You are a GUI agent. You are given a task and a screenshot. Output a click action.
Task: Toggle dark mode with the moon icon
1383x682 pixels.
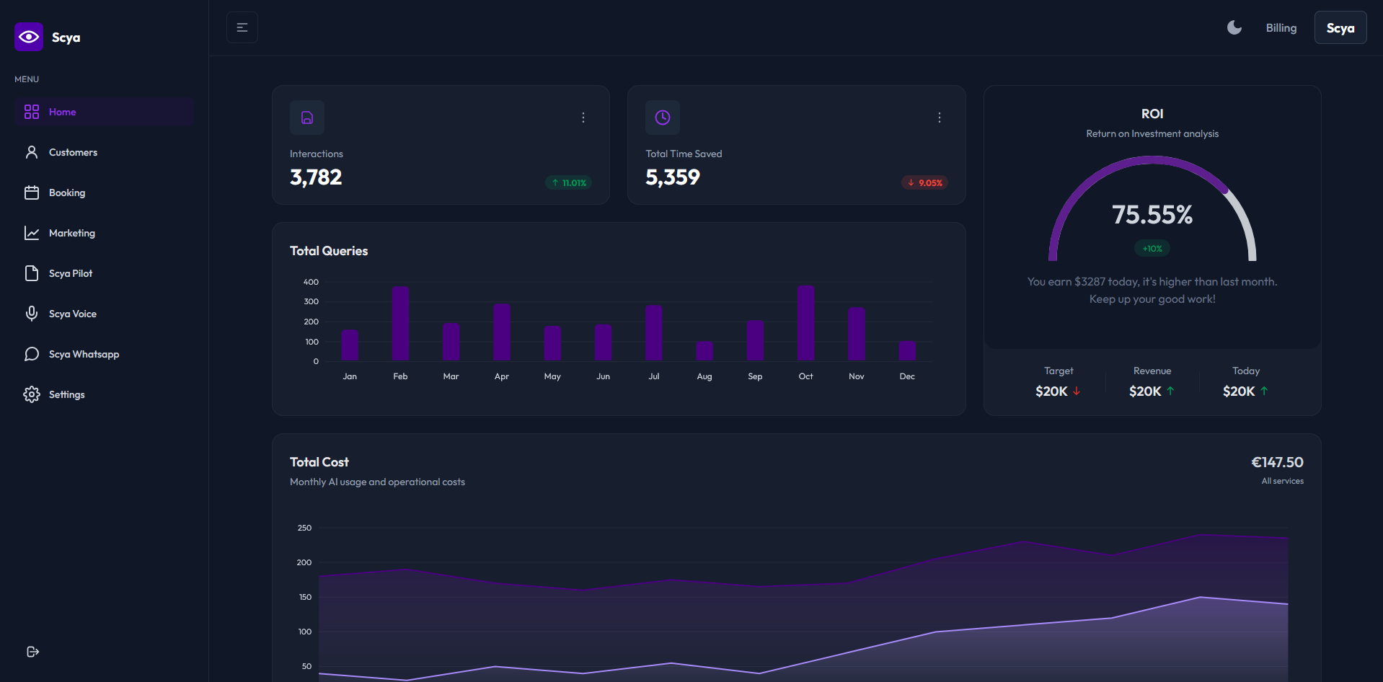coord(1234,27)
